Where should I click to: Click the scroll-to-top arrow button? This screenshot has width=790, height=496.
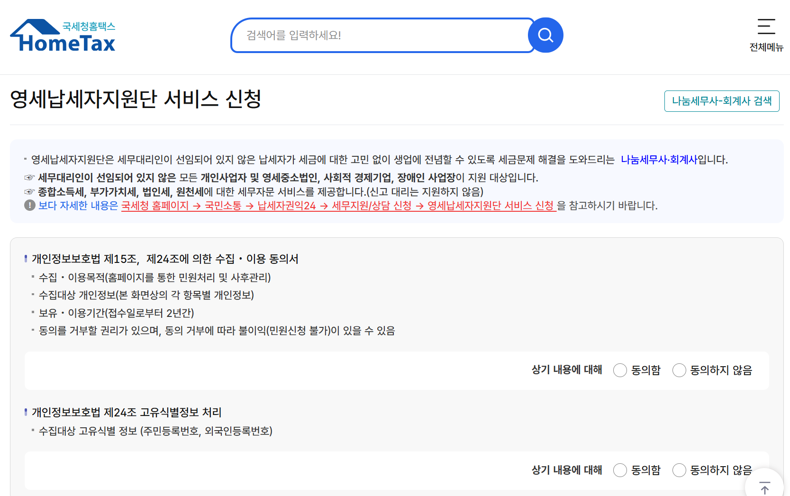coord(764,487)
